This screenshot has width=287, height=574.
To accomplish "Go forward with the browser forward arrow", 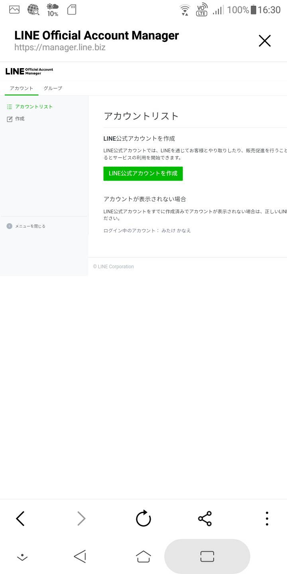I will 81,519.
